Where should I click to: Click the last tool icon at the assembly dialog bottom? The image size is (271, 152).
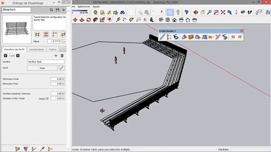[50, 149]
